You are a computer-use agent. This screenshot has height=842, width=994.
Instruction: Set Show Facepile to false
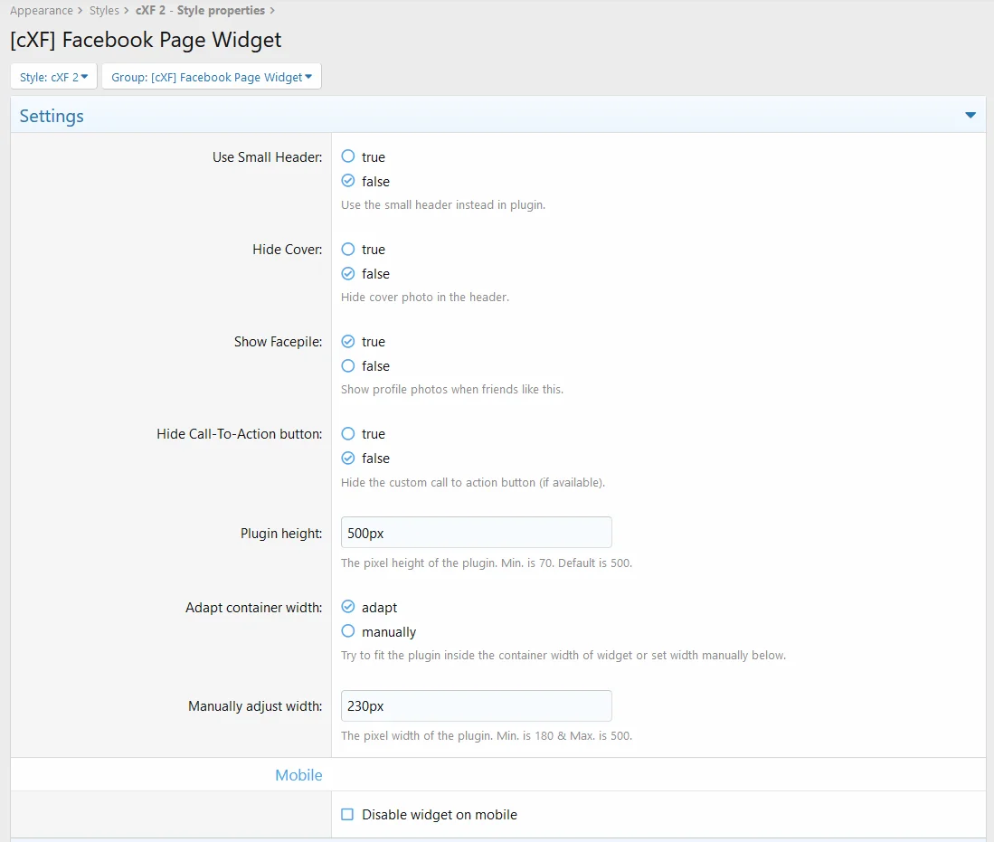(348, 365)
